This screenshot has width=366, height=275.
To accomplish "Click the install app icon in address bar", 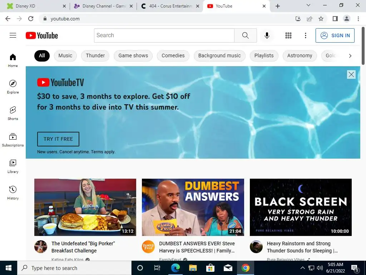I will [x=298, y=19].
